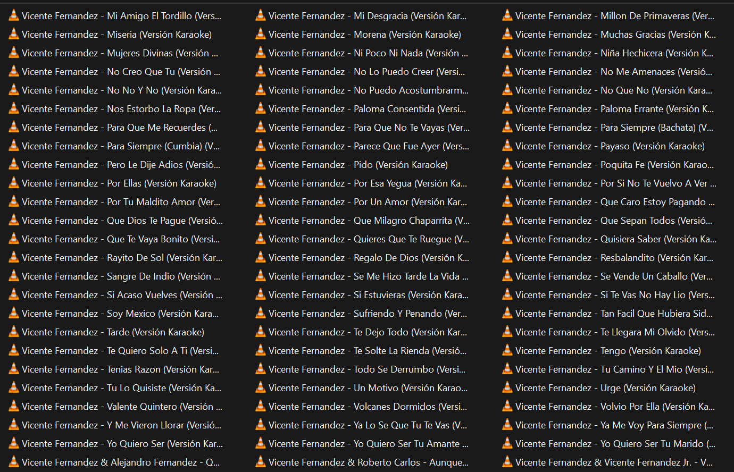Select Resbalandito karaoke file name
The image size is (734, 472).
(614, 258)
